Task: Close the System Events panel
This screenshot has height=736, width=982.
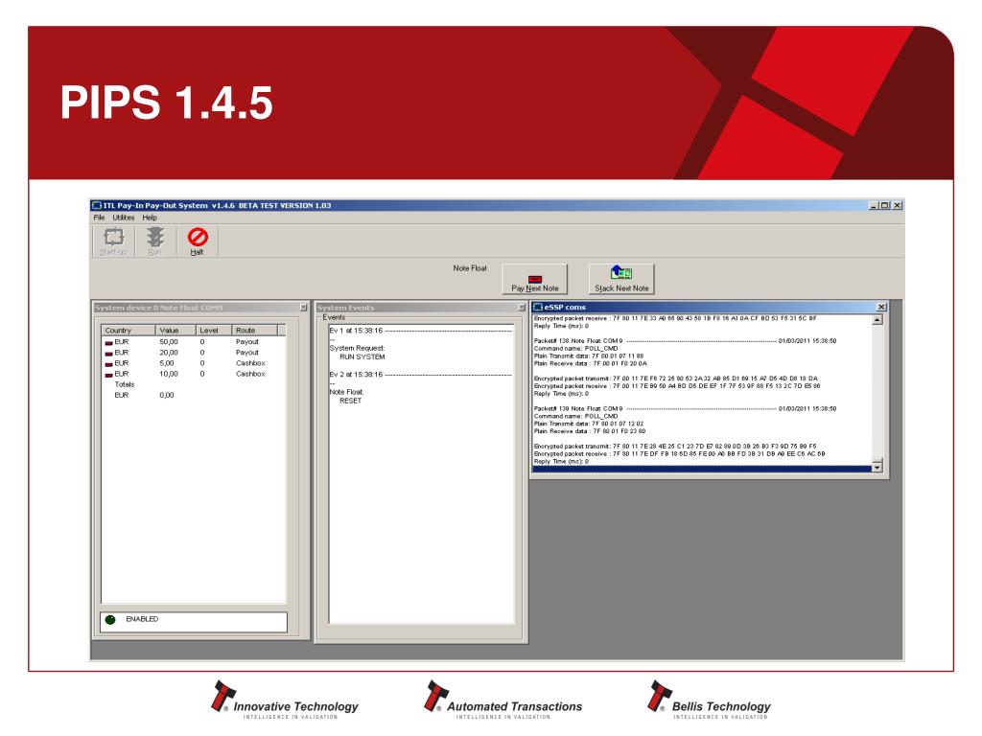Action: [521, 308]
